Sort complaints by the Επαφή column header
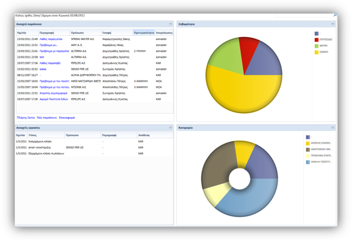Image resolution: width=352 pixels, height=240 pixels. click(x=117, y=33)
